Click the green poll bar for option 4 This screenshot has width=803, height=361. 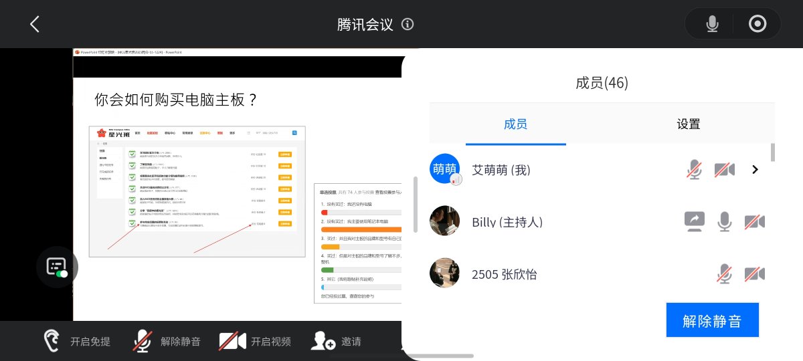(x=327, y=270)
